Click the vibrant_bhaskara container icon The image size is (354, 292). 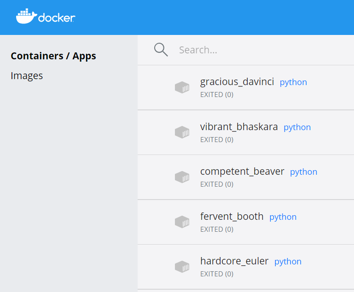[182, 132]
